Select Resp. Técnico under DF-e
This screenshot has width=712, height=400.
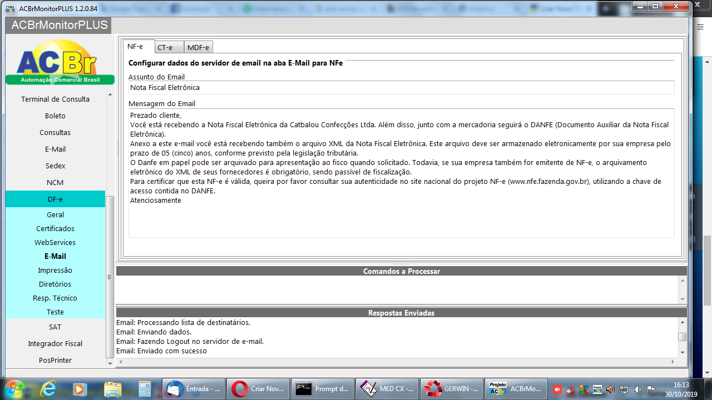pos(55,298)
